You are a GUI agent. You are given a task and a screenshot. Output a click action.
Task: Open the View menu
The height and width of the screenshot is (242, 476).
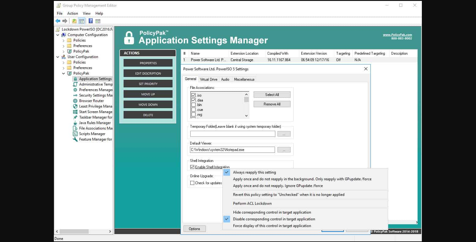click(87, 13)
